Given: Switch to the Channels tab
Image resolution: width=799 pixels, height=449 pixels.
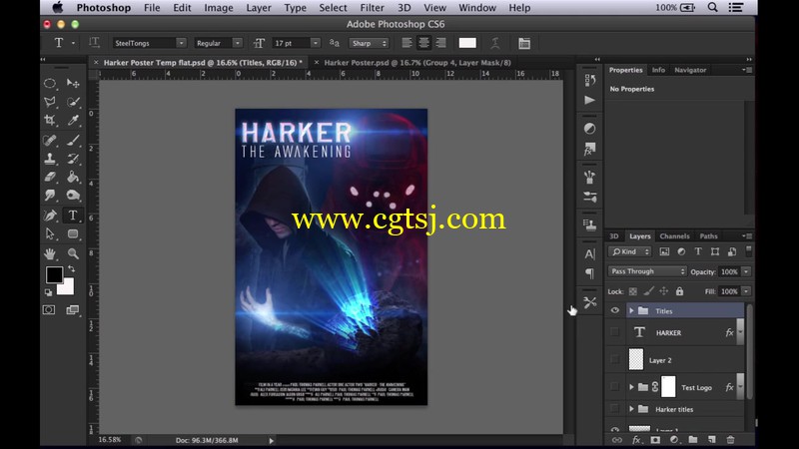Looking at the screenshot, I should (674, 236).
